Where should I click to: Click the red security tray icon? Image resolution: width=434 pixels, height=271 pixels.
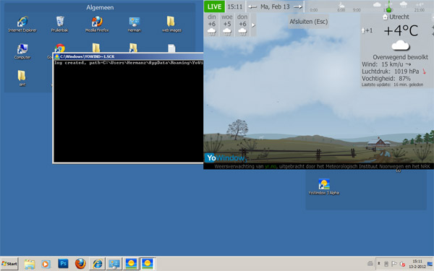[x=403, y=264]
